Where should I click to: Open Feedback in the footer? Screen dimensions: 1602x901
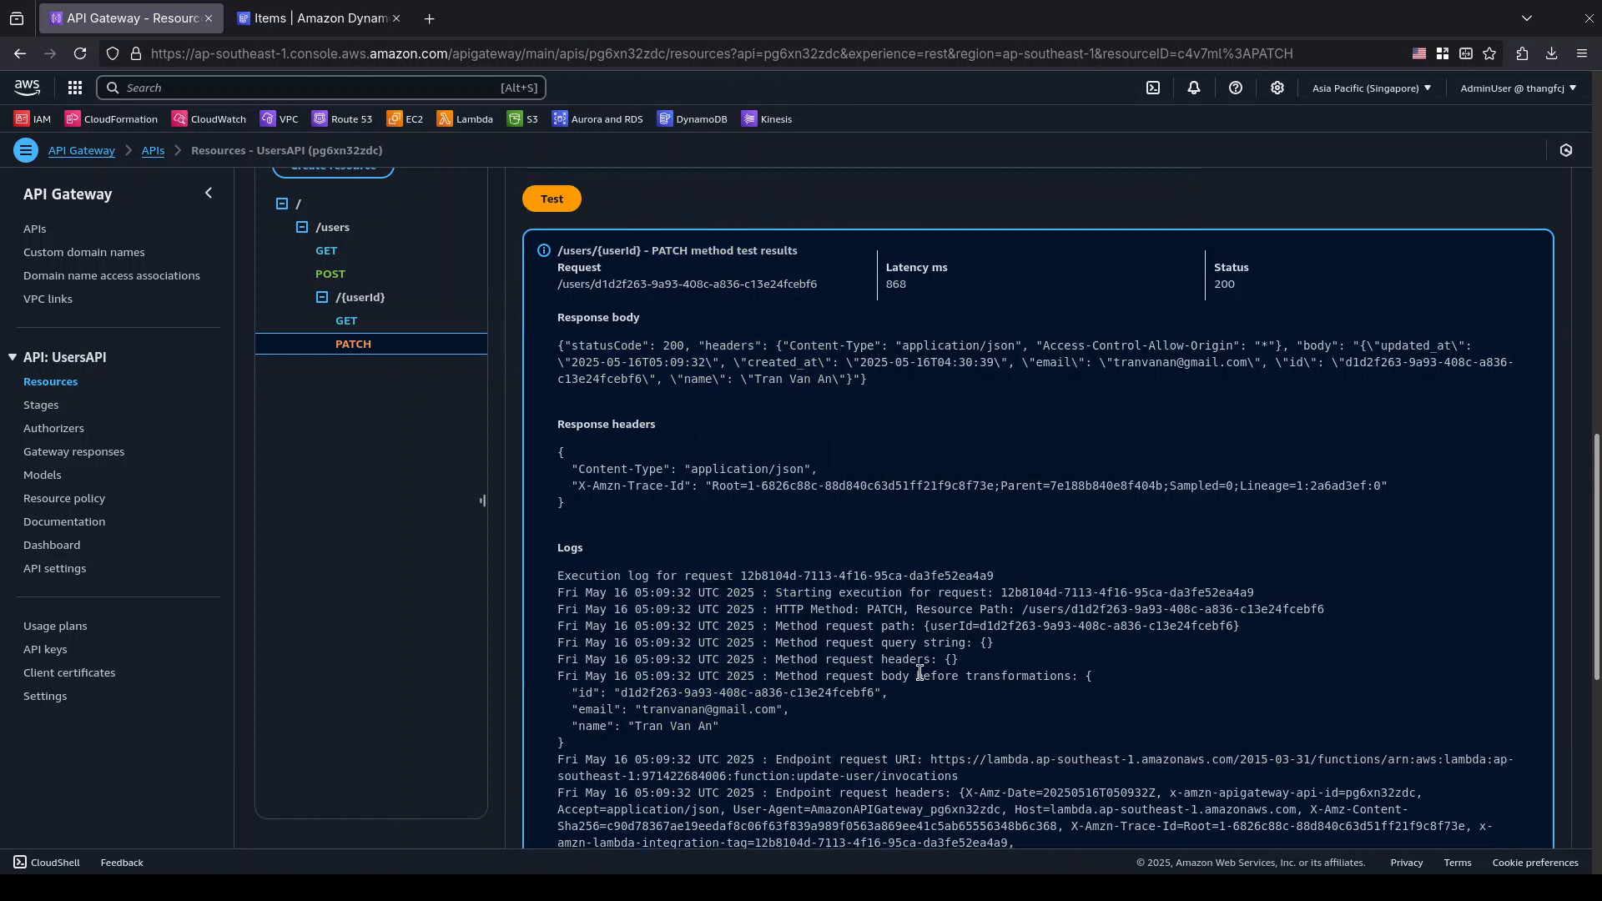[x=122, y=863]
